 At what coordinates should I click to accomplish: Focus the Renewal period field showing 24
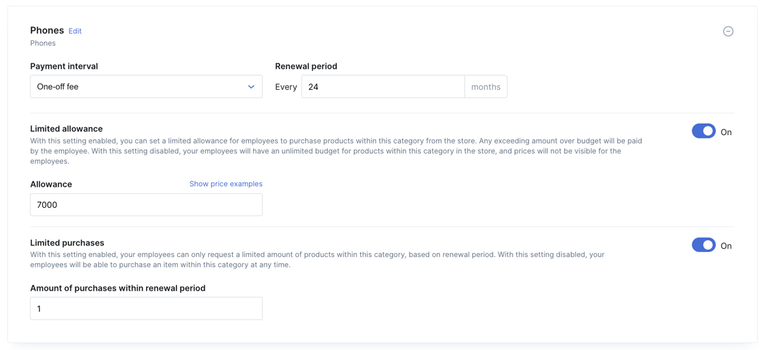383,87
